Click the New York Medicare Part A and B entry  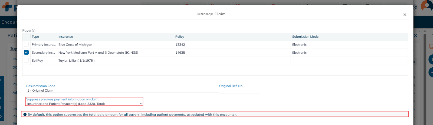click(x=98, y=53)
